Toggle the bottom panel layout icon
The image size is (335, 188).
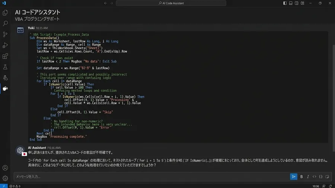[291, 3]
